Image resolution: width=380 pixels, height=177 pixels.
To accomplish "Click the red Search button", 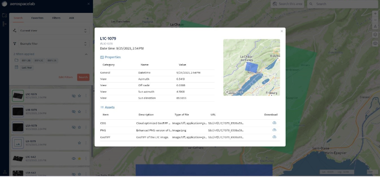I will tap(83, 77).
